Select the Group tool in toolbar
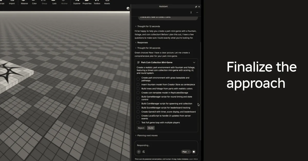Viewport: 308px width, 161px height. click(x=44, y=3)
